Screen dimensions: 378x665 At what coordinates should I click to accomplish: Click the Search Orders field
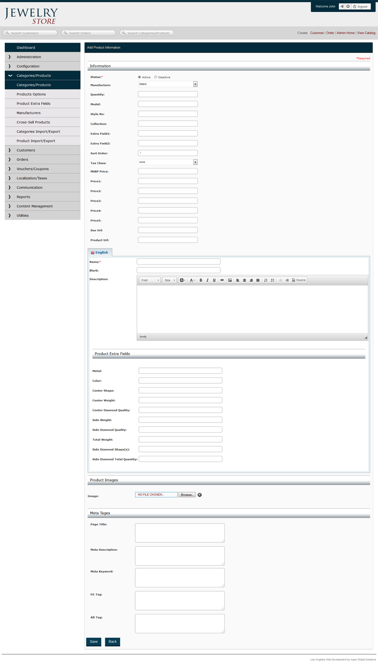pyautogui.click(x=89, y=33)
